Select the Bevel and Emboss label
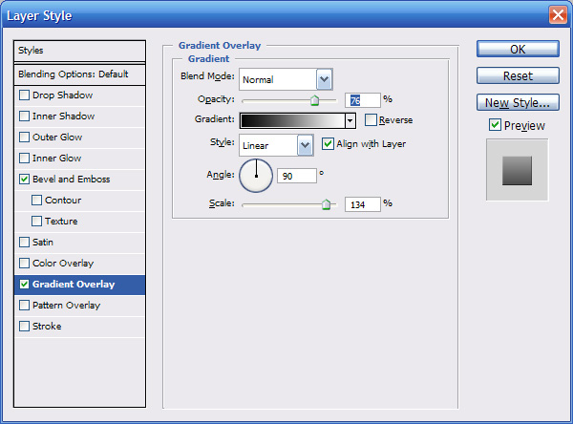The height and width of the screenshot is (424, 573). [72, 180]
